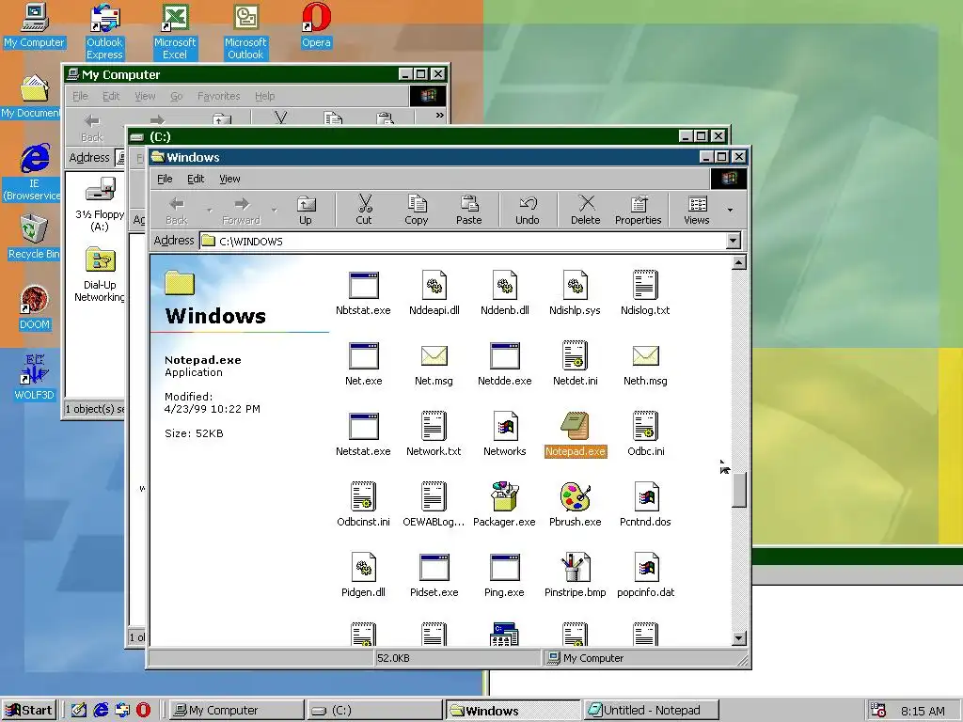The width and height of the screenshot is (963, 722).
Task: Select the Pidgen.dll file
Action: click(364, 575)
